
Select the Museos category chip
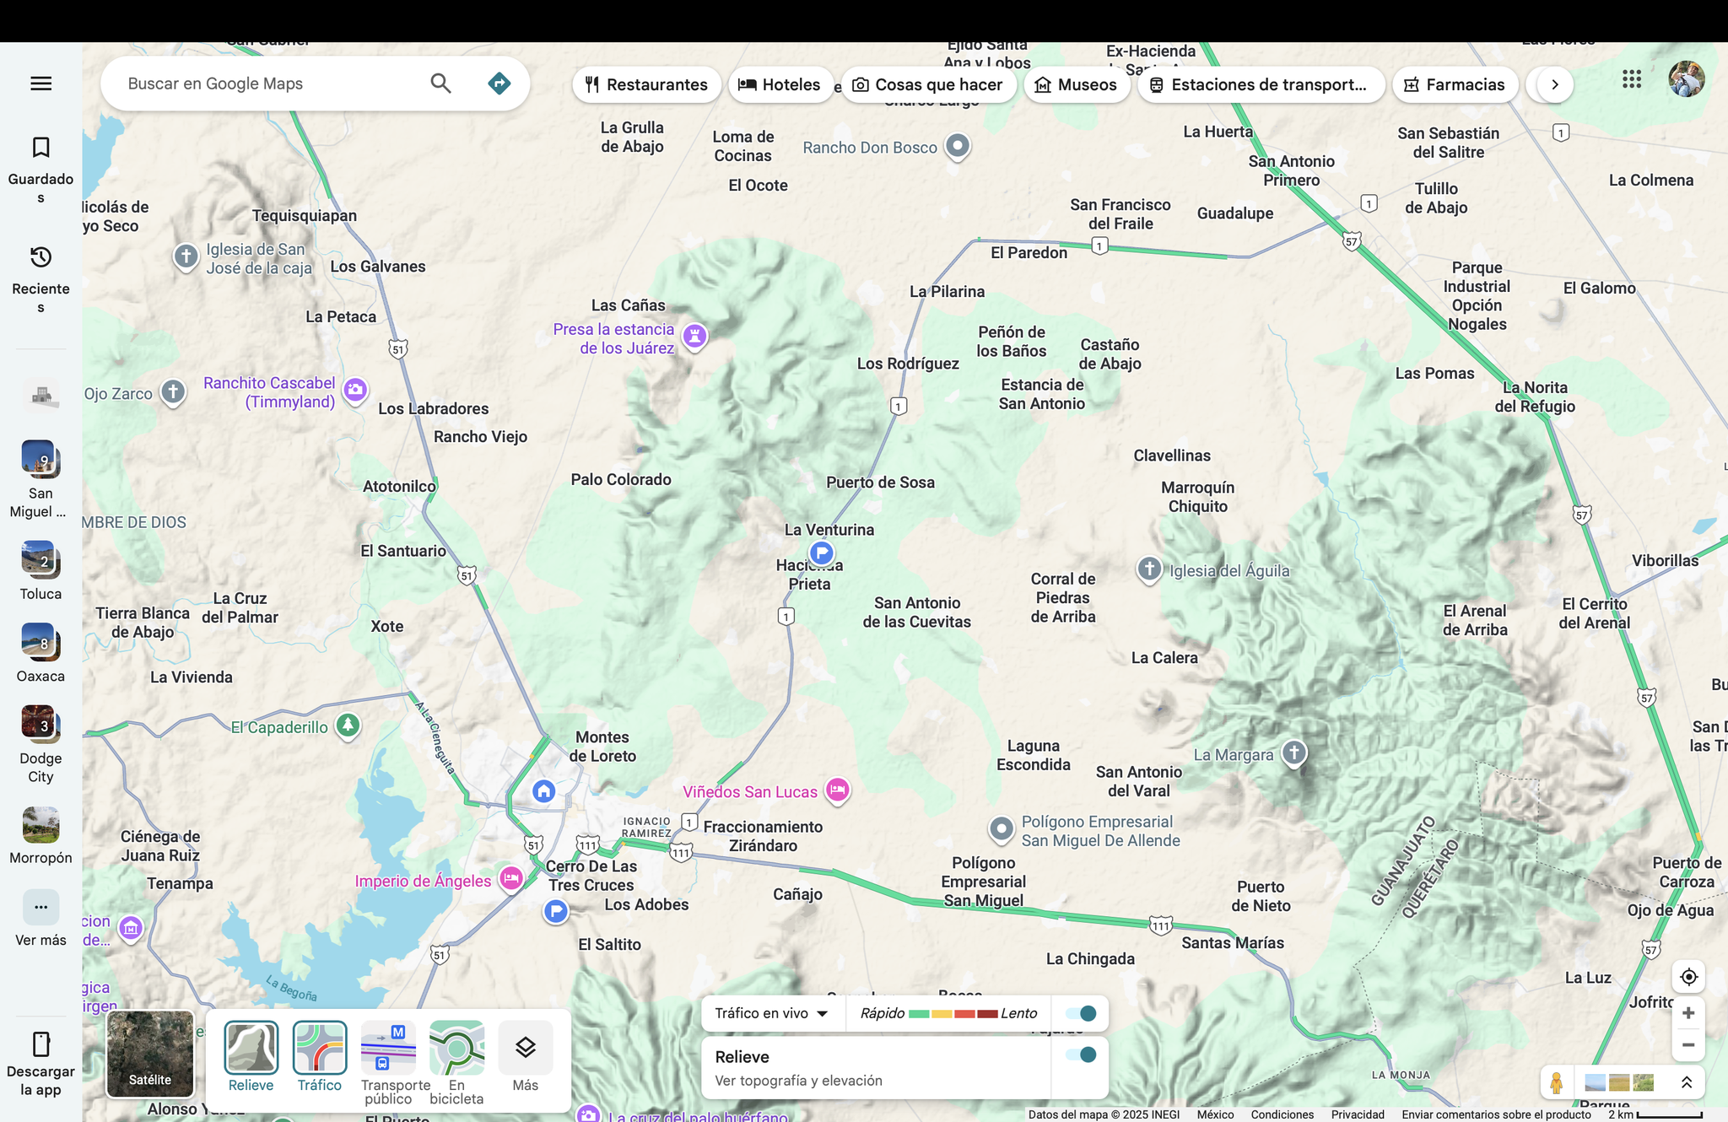click(1077, 84)
